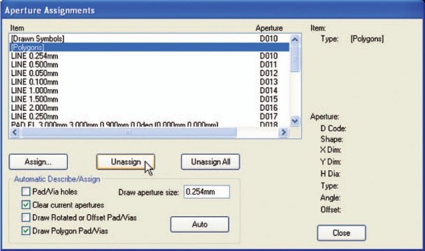The height and width of the screenshot is (251, 425).
Task: Select the LINE 1.500mm row
Action: 150,99
